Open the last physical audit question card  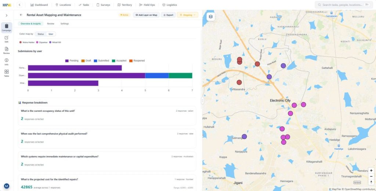(107, 139)
